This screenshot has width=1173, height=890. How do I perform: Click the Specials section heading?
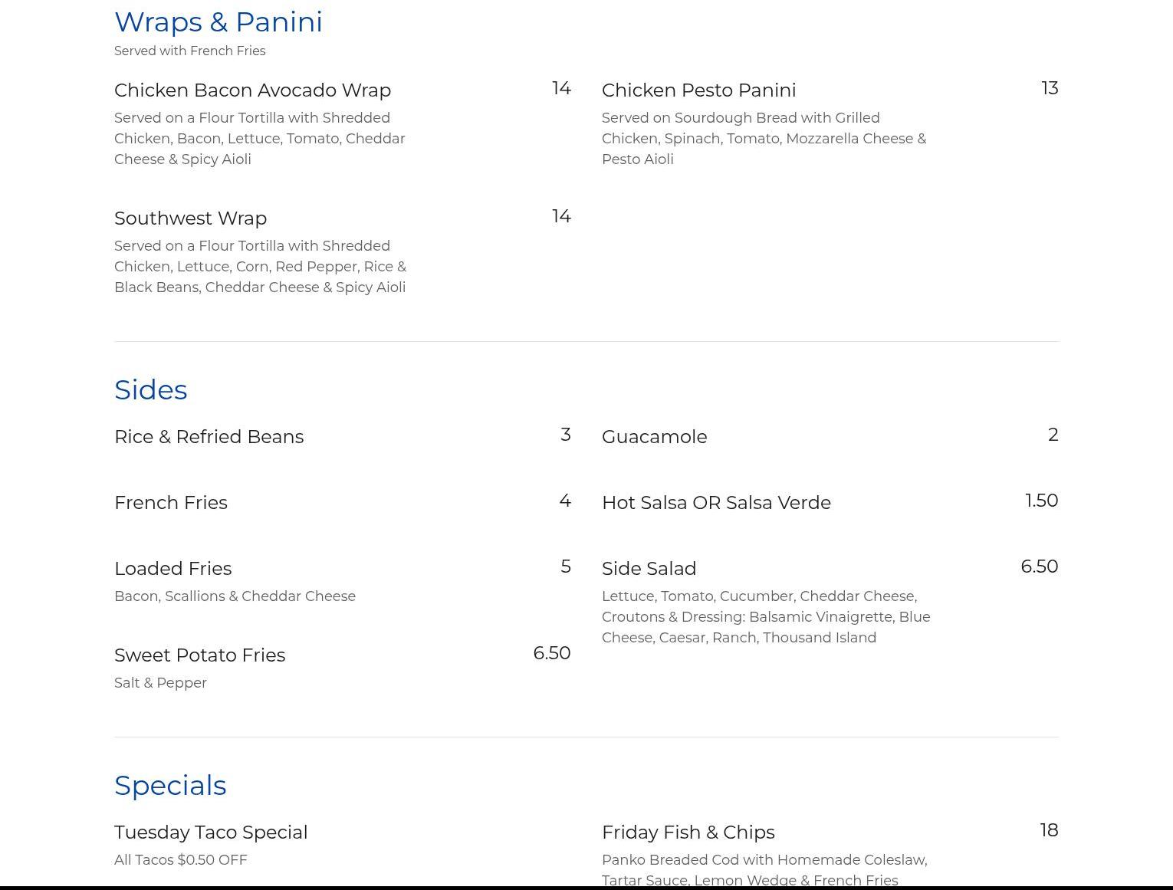(170, 786)
